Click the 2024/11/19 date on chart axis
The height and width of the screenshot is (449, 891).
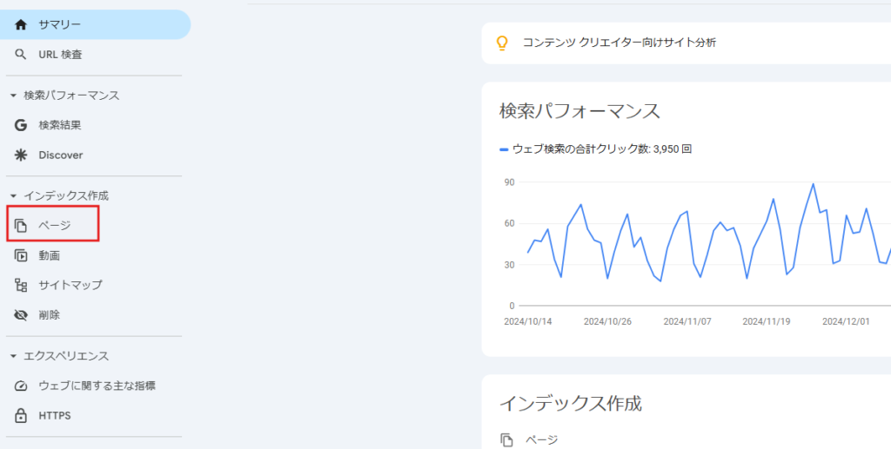click(x=767, y=321)
